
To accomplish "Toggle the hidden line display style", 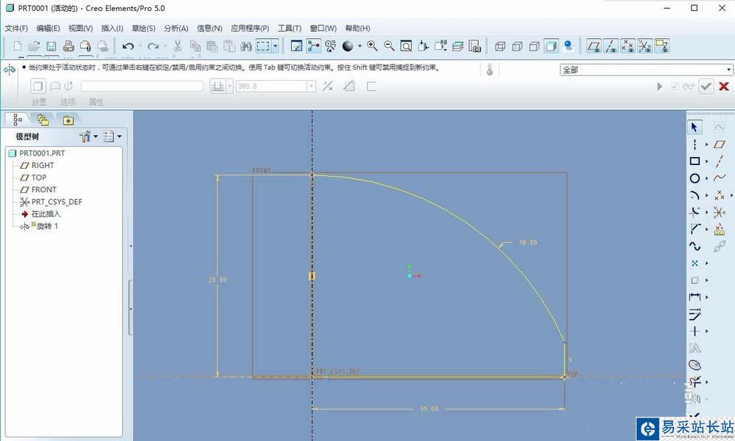I will [517, 46].
